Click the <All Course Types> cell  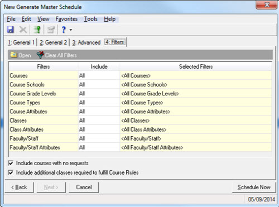point(196,103)
